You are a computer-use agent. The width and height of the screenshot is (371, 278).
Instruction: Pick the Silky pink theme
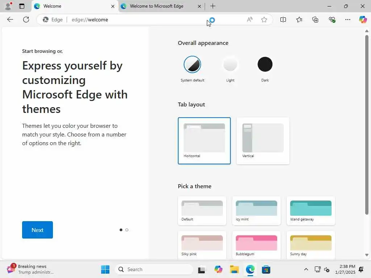(x=202, y=245)
